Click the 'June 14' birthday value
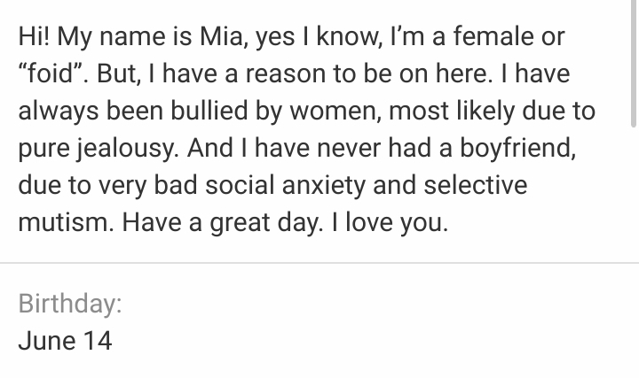The width and height of the screenshot is (639, 378). (x=65, y=341)
